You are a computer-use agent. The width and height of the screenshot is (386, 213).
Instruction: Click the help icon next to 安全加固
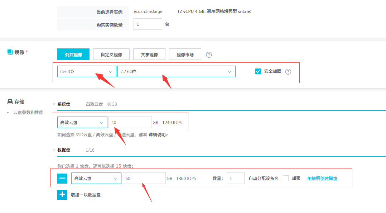point(288,71)
